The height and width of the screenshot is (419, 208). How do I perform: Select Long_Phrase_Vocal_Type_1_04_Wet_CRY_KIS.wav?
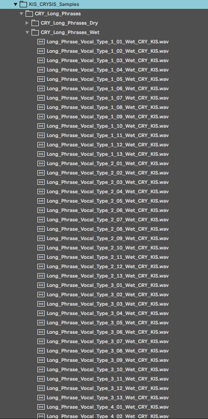[108, 70]
